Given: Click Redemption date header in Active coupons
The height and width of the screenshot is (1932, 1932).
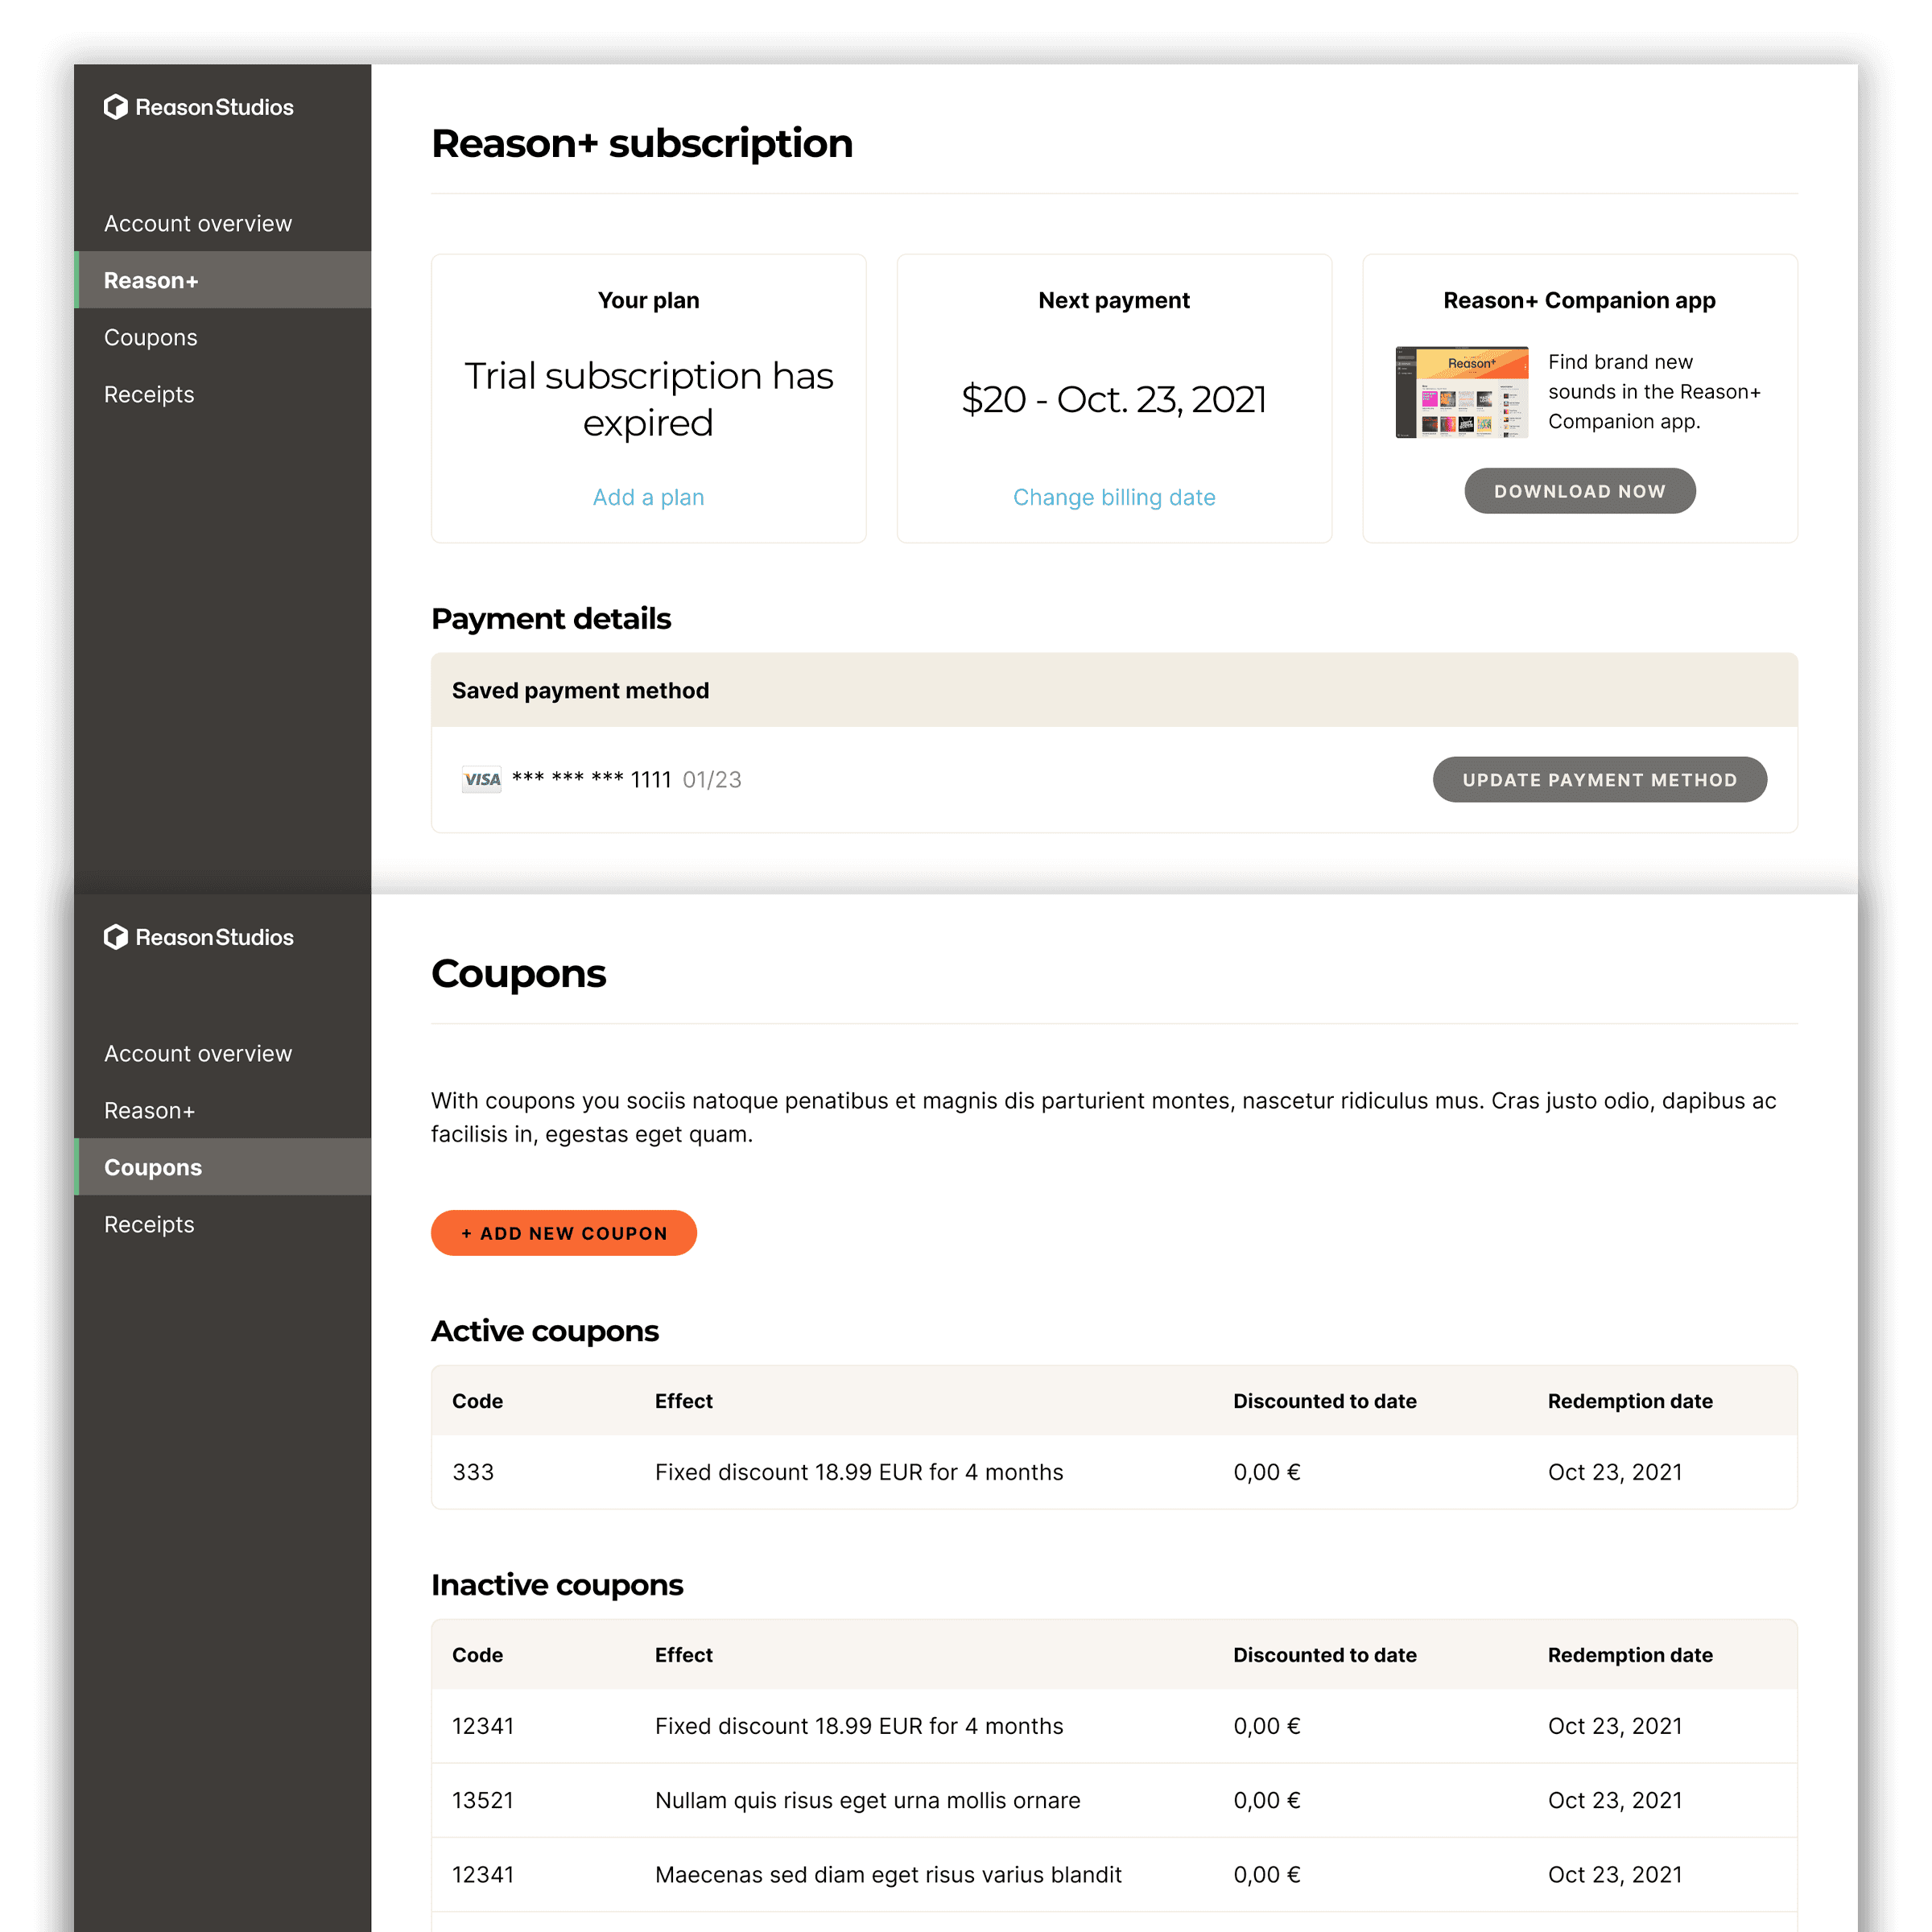Looking at the screenshot, I should [x=1629, y=1401].
